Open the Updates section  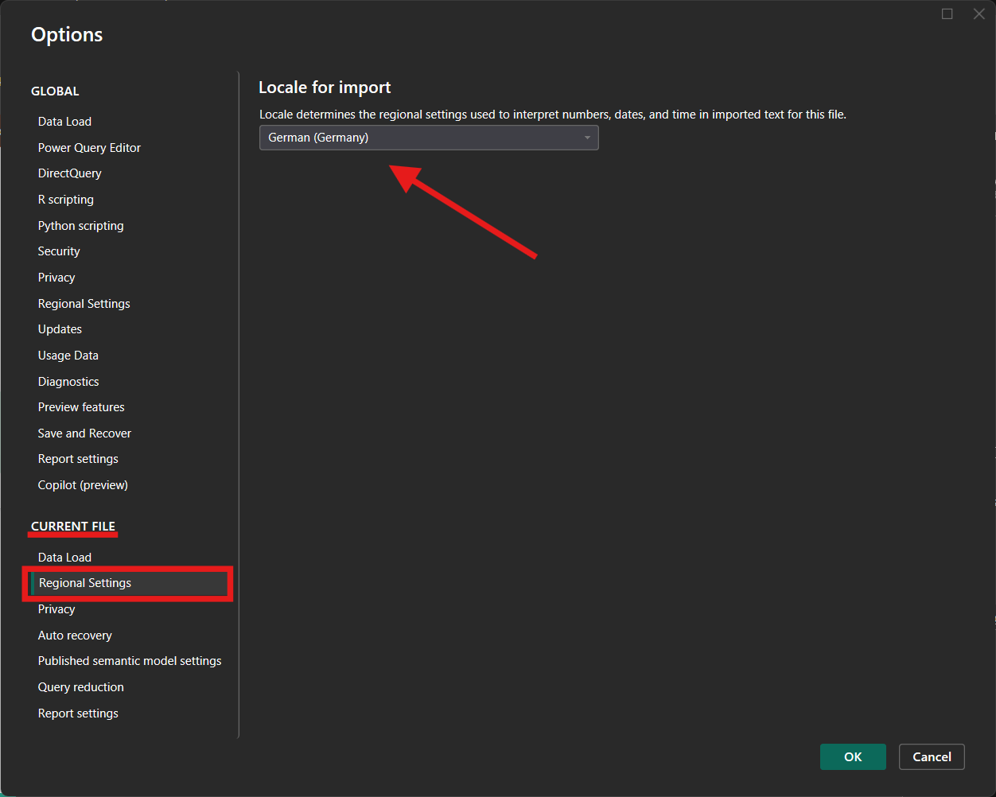[x=60, y=329]
